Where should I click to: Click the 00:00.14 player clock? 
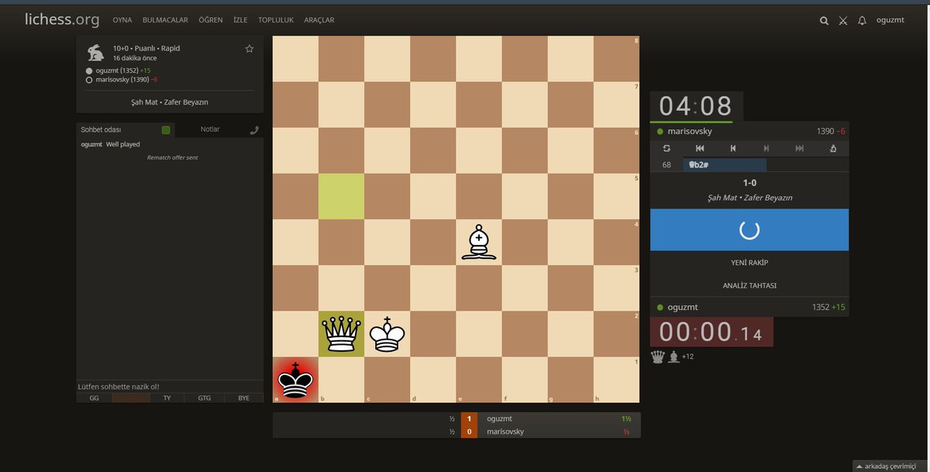tap(711, 332)
